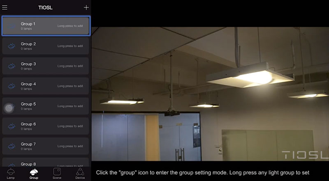Select the Group 2 name
The image size is (329, 181).
coord(28,44)
